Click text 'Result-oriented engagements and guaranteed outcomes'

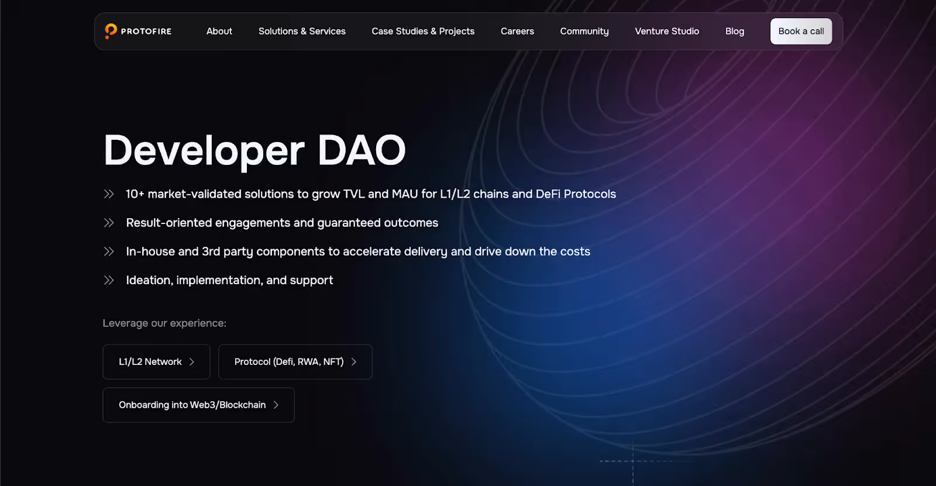(282, 223)
